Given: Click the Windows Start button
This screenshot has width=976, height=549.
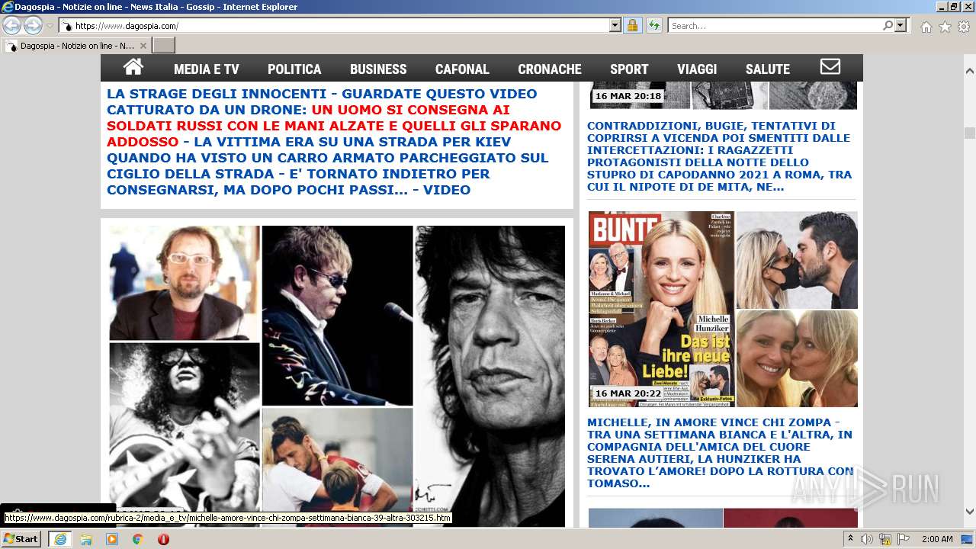Looking at the screenshot, I should point(21,539).
